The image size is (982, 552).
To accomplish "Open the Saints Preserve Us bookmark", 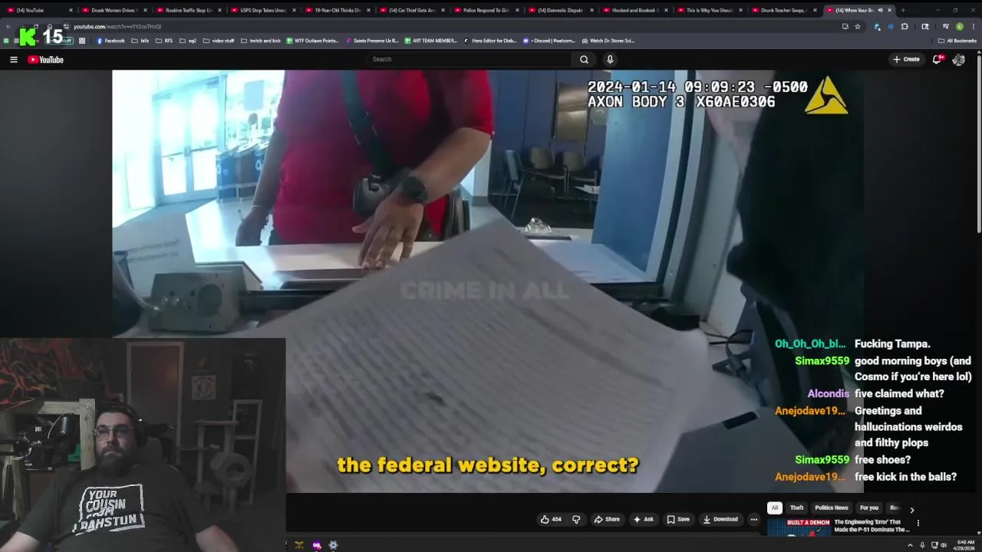I will coord(372,41).
